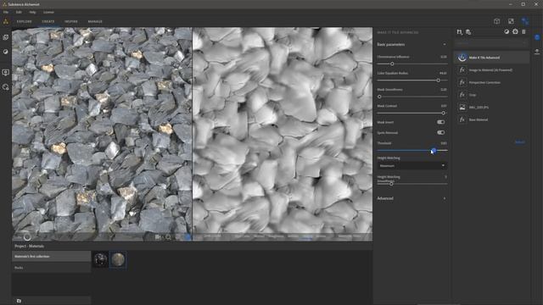Adjust the Mask Contrast slider
The height and width of the screenshot is (305, 543).
443,113
